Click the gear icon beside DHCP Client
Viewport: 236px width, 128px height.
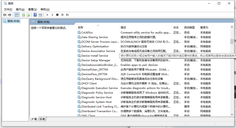(79, 83)
